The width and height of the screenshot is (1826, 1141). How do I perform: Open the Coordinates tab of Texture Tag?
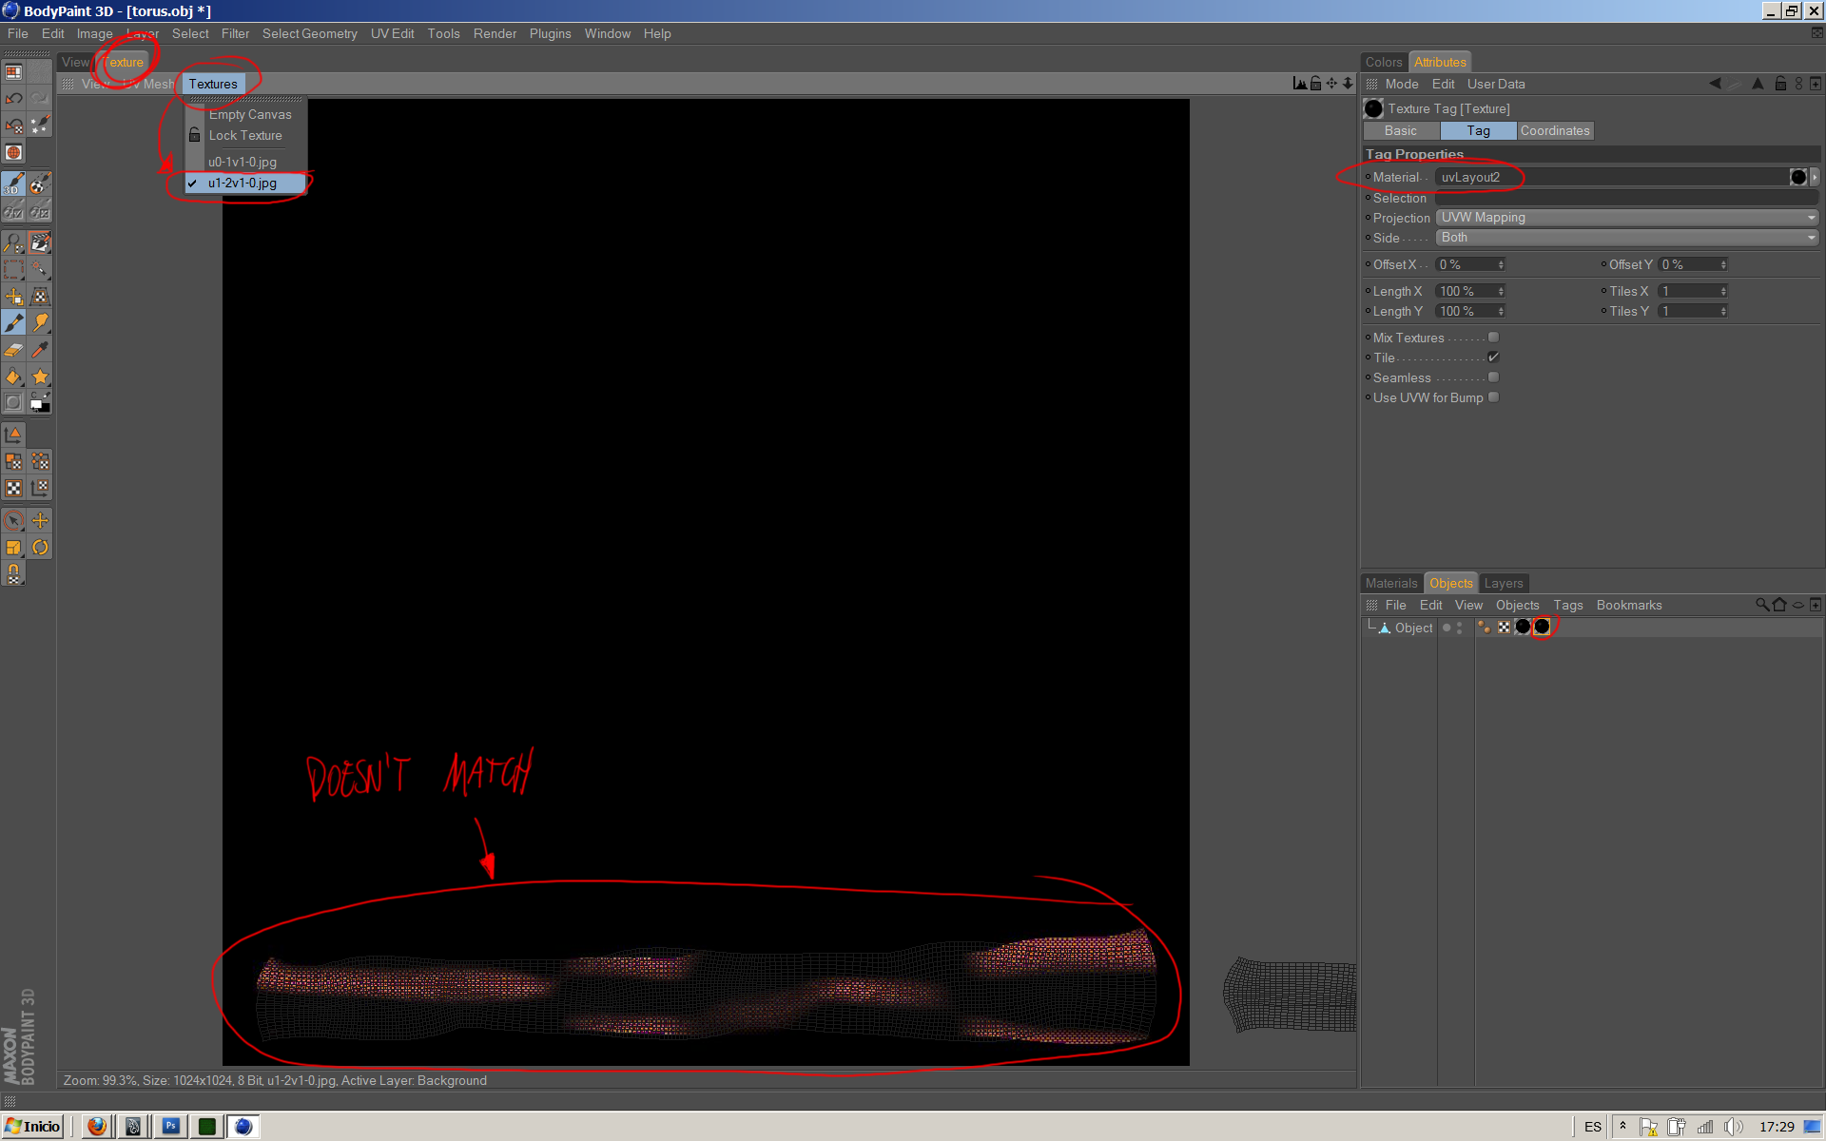[x=1555, y=130]
